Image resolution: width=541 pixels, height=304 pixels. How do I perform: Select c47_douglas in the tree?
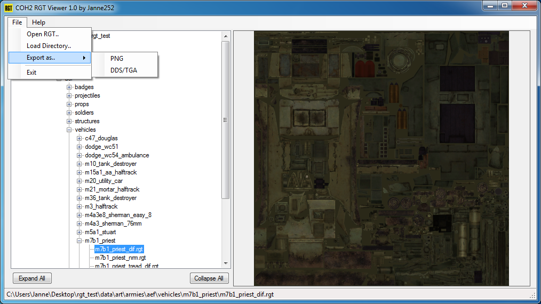[101, 138]
